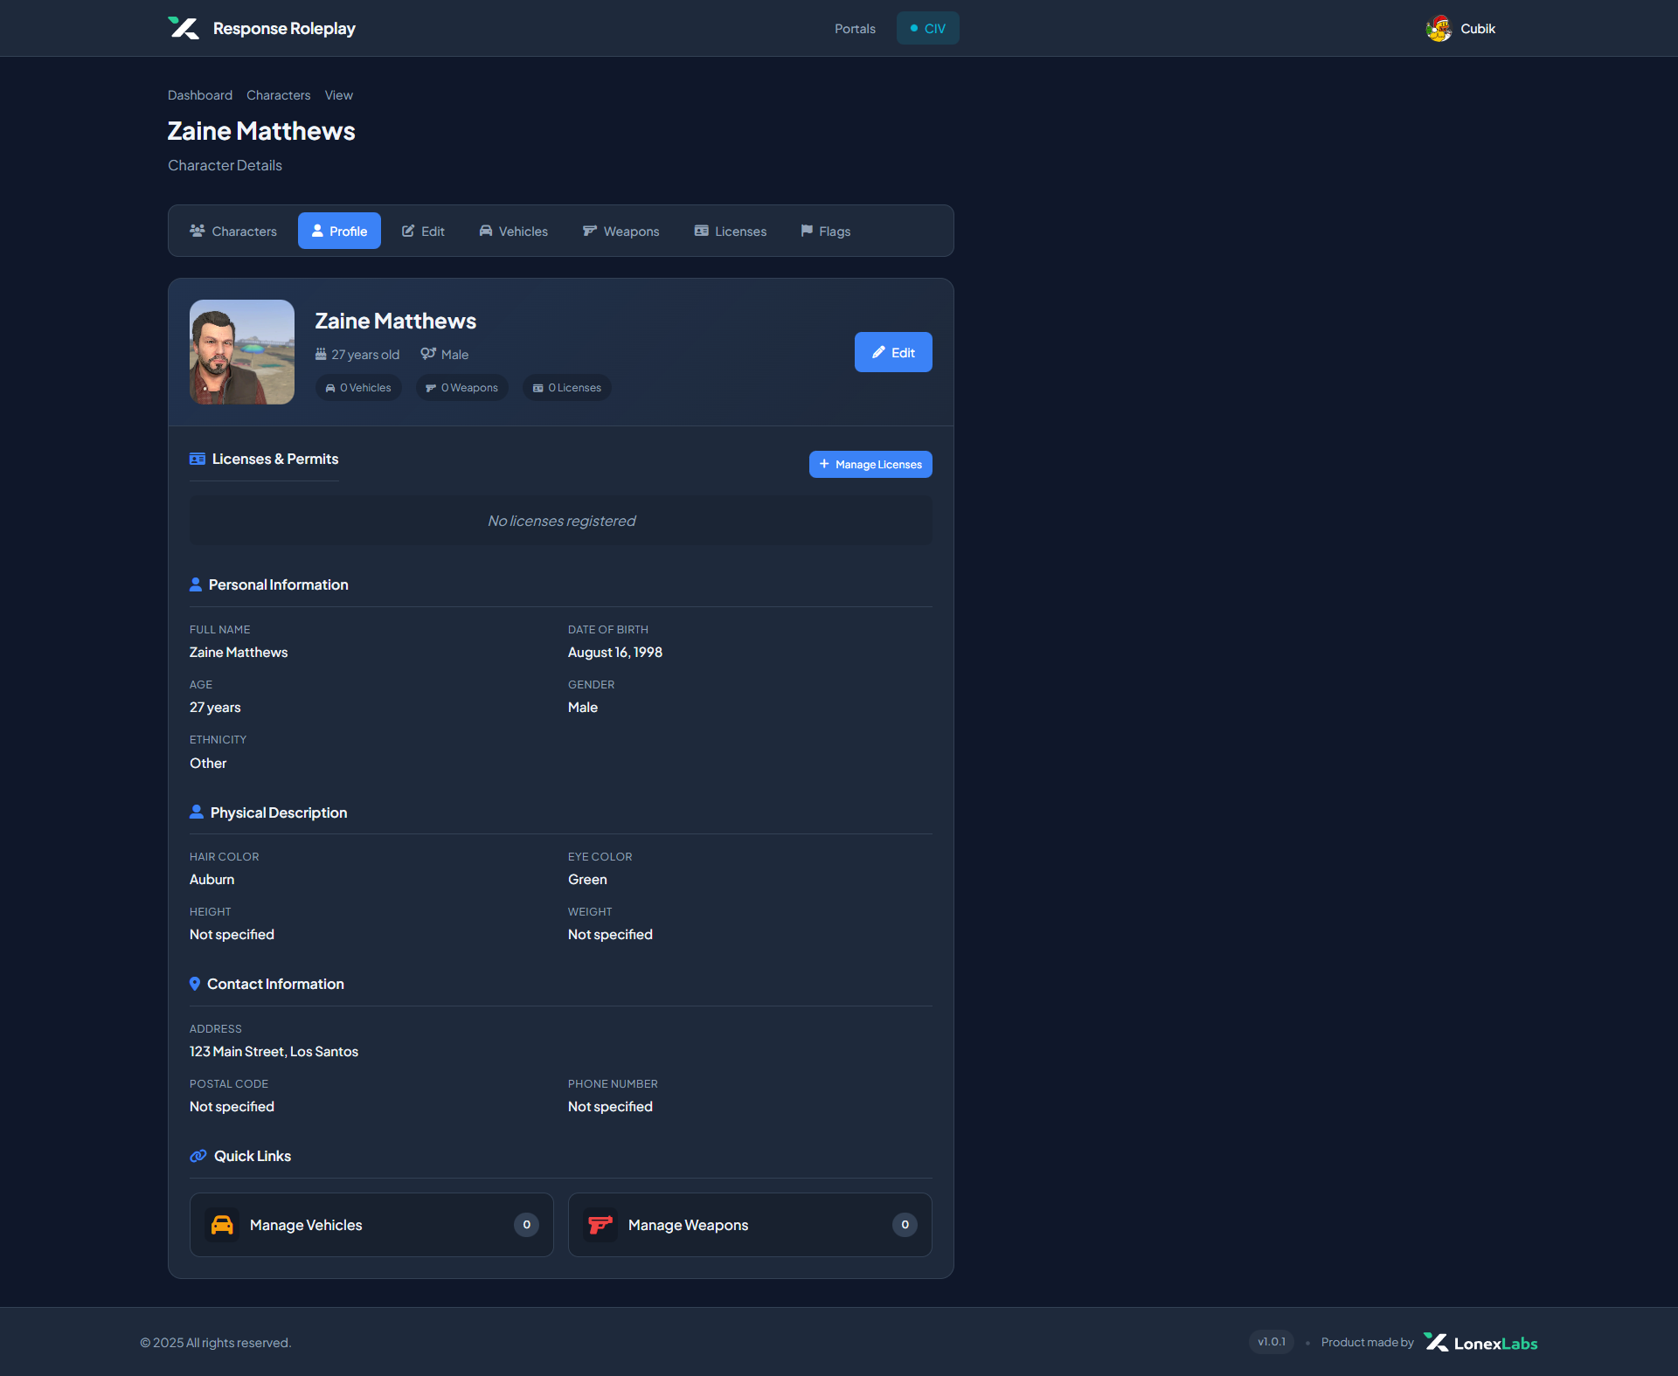
Task: Open the Manage Weapons quick link
Action: (x=750, y=1225)
